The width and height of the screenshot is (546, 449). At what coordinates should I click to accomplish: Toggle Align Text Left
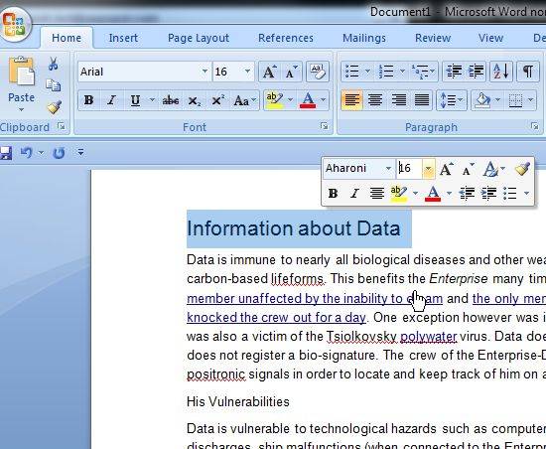click(351, 100)
